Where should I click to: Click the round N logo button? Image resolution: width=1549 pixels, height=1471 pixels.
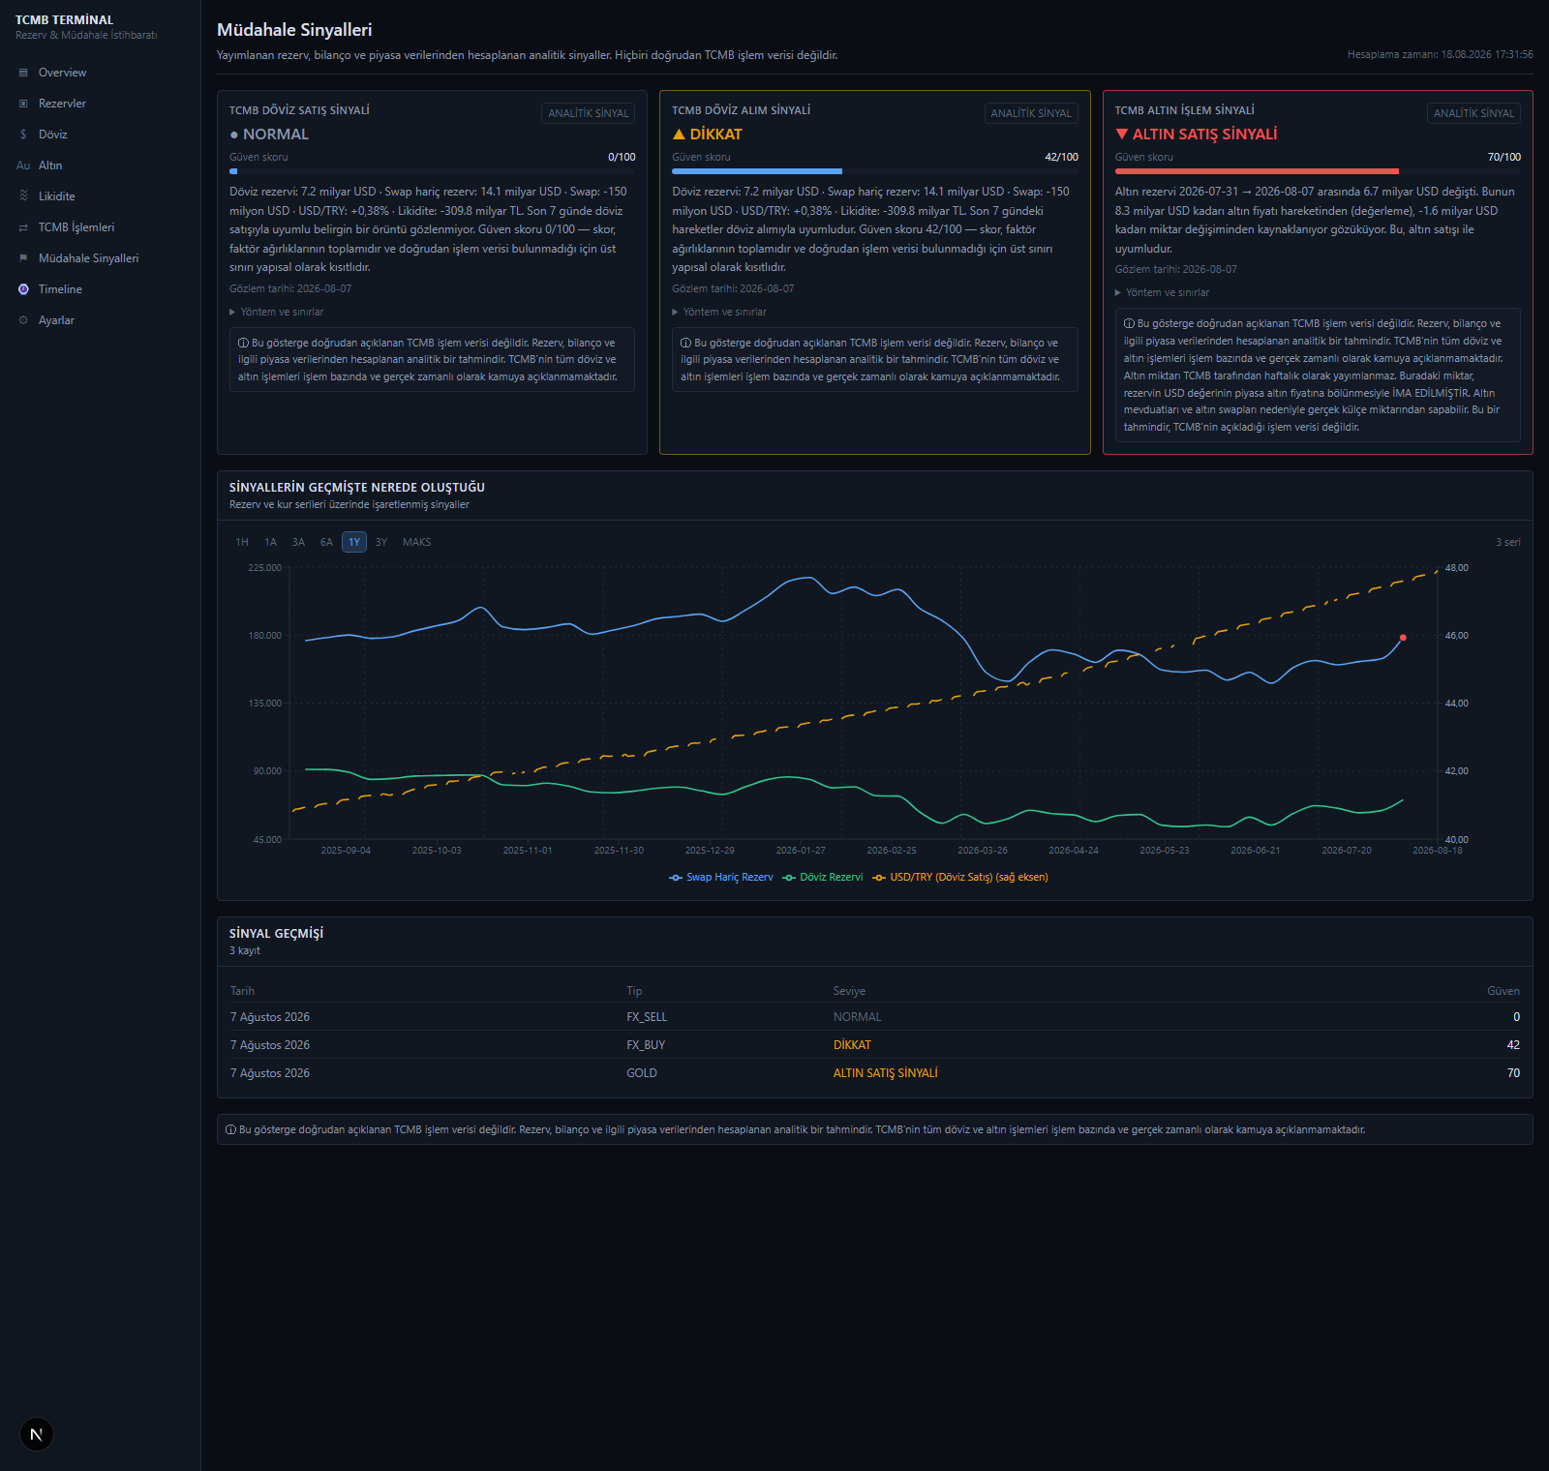coord(37,1434)
